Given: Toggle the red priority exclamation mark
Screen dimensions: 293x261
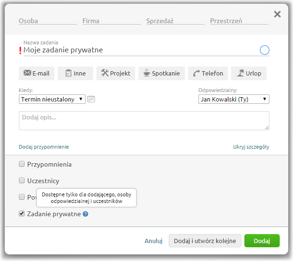Looking at the screenshot, I should click(x=20, y=51).
